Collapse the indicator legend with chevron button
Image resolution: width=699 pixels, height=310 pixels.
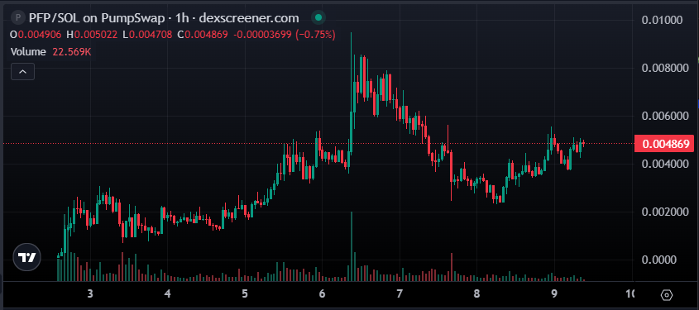point(22,72)
